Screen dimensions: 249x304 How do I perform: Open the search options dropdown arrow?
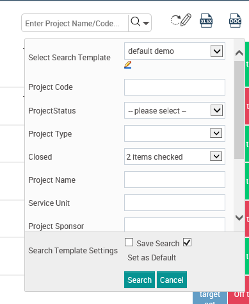pos(146,23)
